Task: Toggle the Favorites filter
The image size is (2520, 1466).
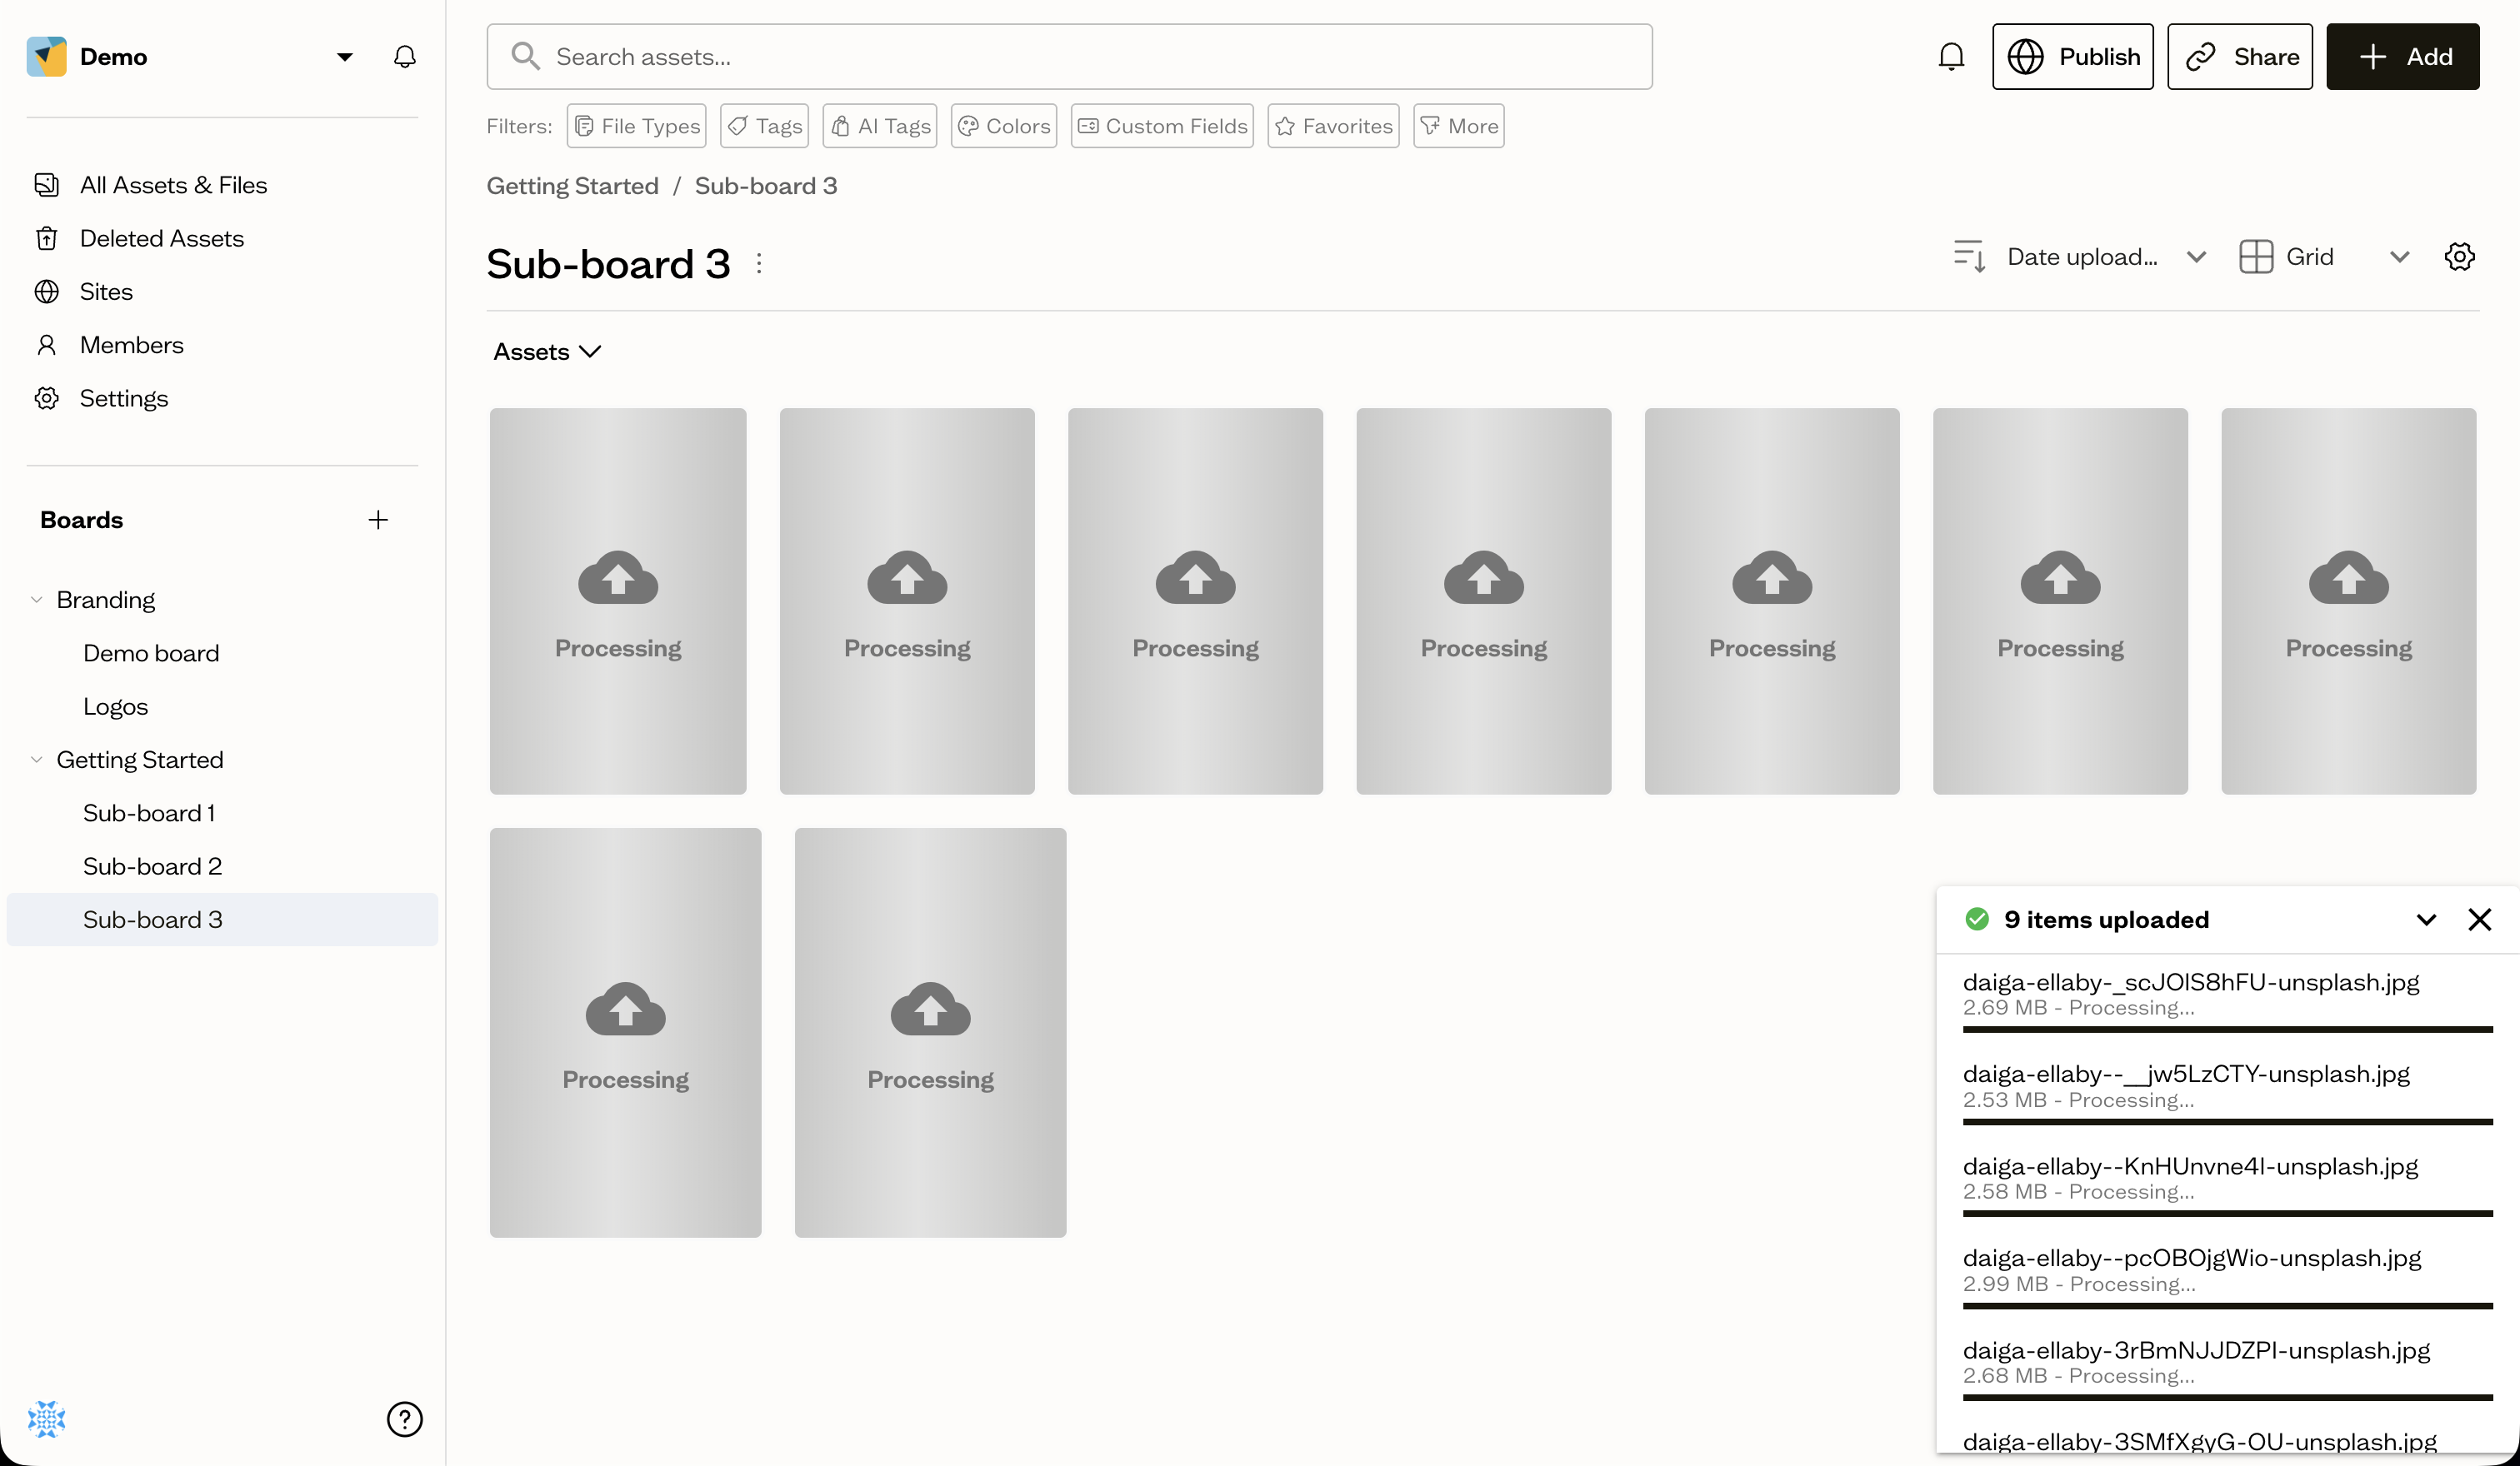Action: pos(1333,126)
